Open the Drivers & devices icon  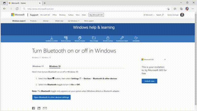(66, 38)
